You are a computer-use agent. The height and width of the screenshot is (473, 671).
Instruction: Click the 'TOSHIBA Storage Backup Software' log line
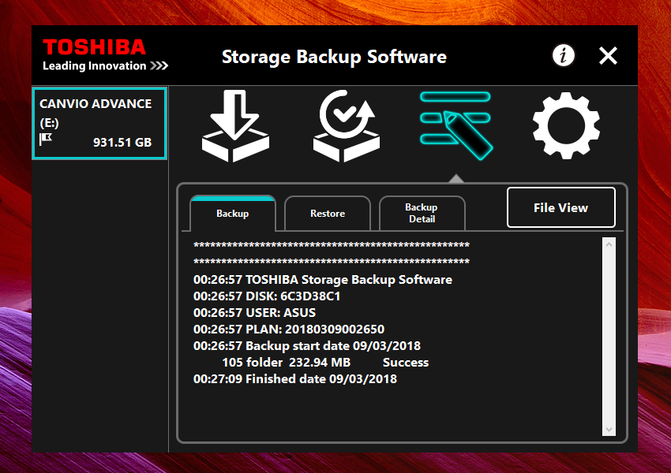[323, 279]
